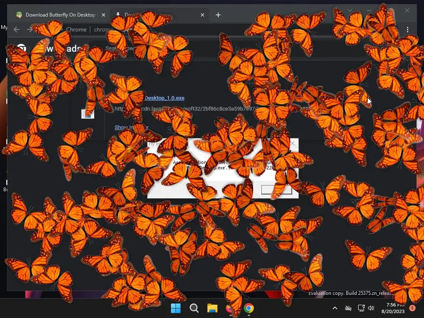
Task: Open the volume tray icon
Action: (x=371, y=308)
